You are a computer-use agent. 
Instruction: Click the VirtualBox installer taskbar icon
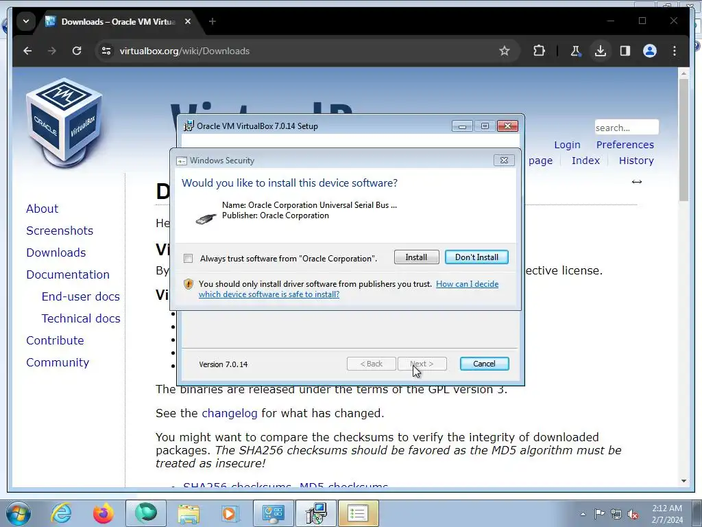[316, 513]
